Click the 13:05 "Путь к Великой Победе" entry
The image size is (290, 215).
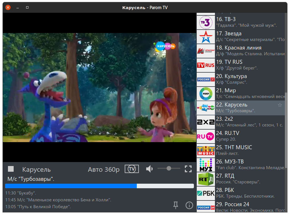38,207
